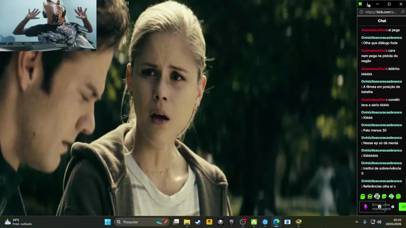Activate the Read Aloud icon
This screenshot has width=406, height=228.
tap(403, 12)
